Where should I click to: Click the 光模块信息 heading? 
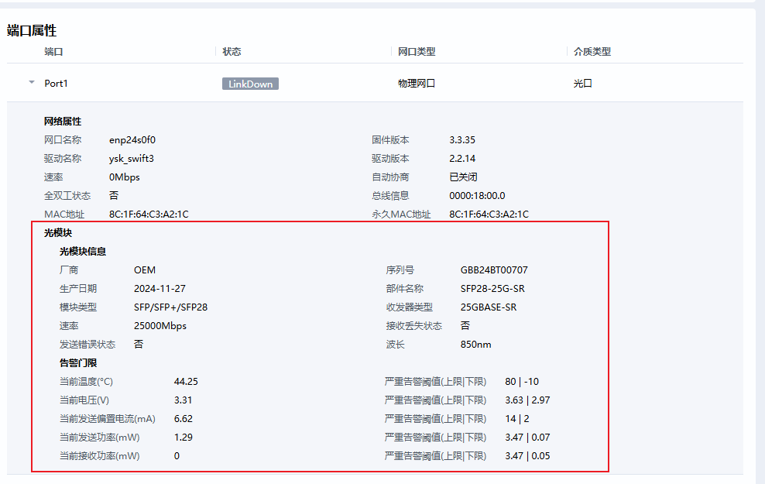click(x=83, y=252)
